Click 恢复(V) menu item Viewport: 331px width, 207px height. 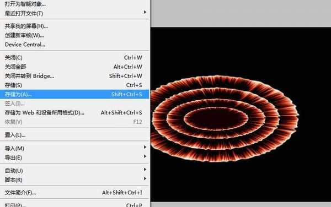(x=74, y=122)
